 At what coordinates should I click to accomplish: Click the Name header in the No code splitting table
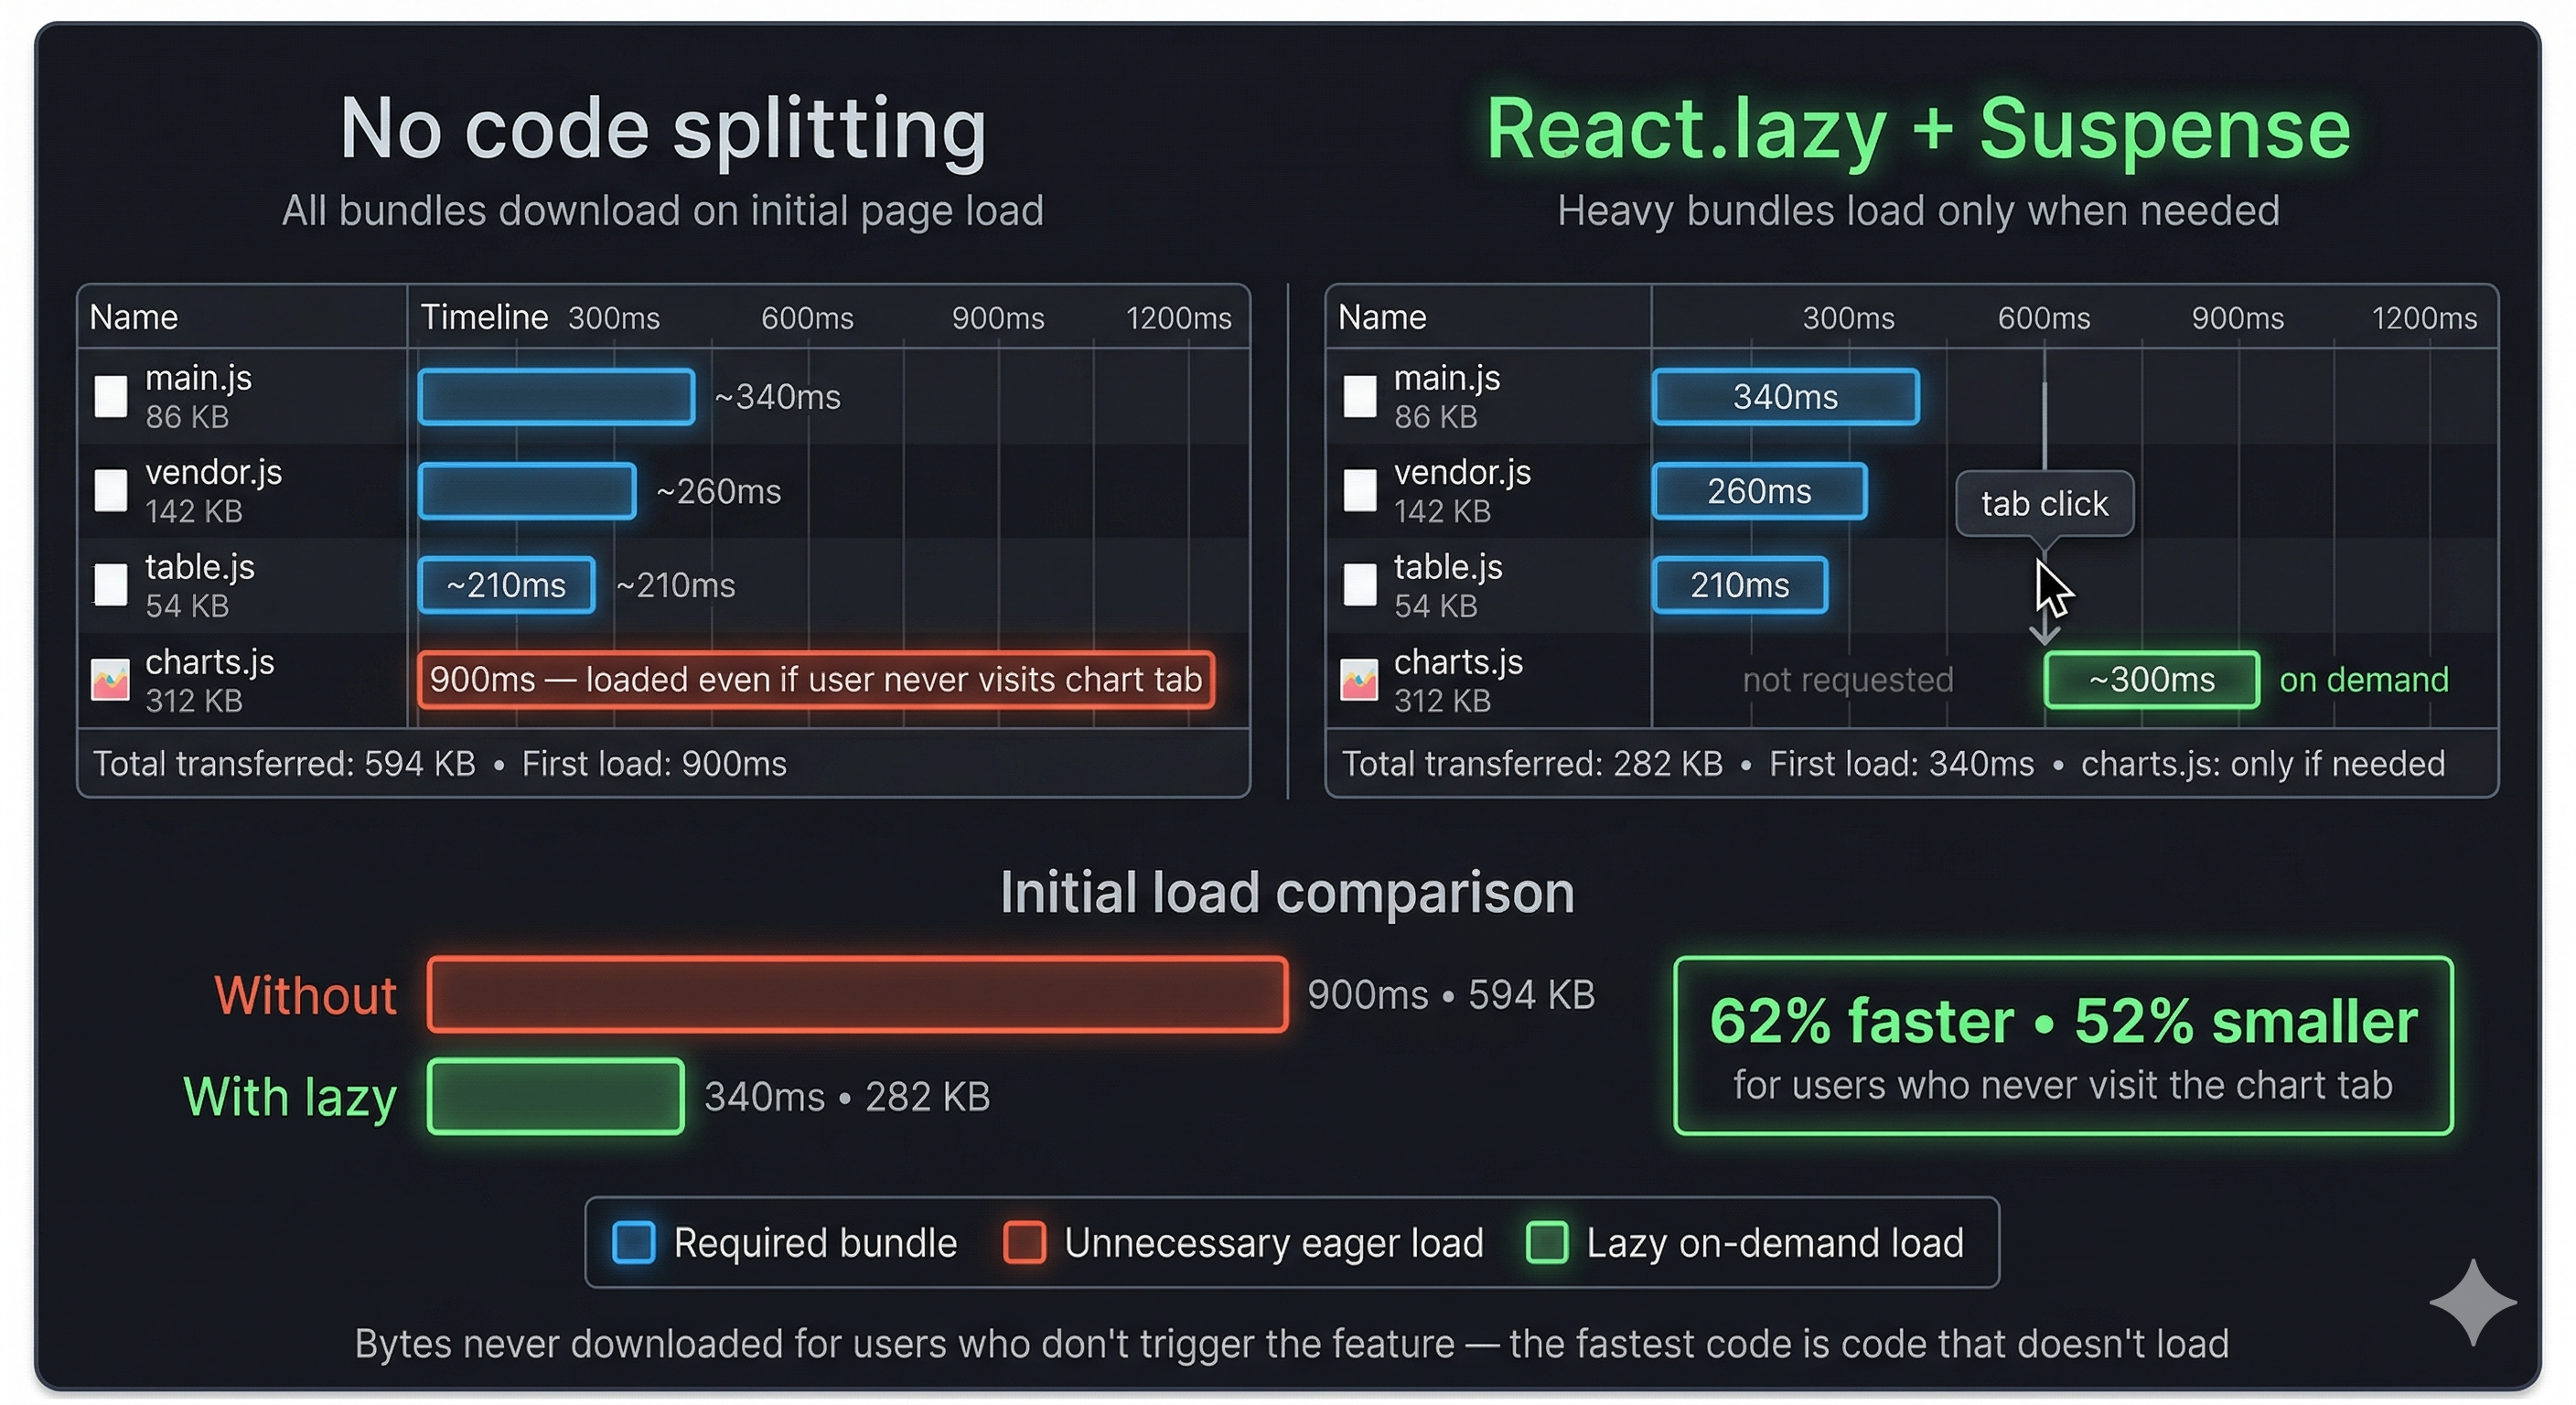pos(134,317)
